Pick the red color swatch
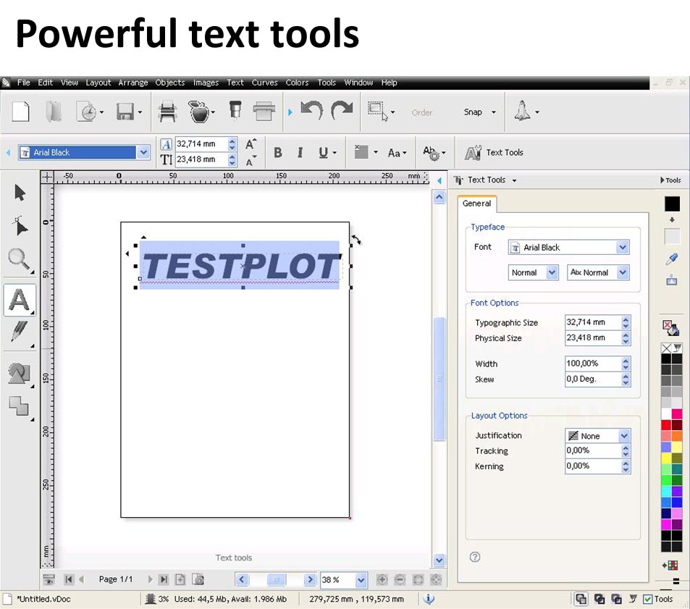This screenshot has height=609, width=690. 666,425
